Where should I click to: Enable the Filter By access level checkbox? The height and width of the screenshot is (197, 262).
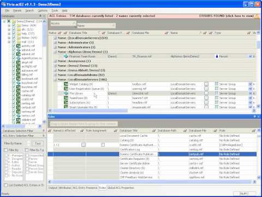[6, 150]
